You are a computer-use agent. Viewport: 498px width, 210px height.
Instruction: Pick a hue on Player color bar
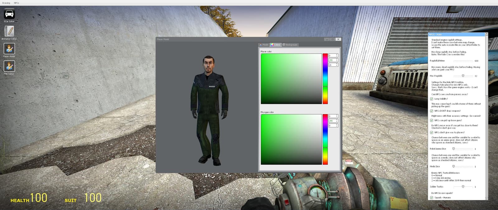pos(325,79)
